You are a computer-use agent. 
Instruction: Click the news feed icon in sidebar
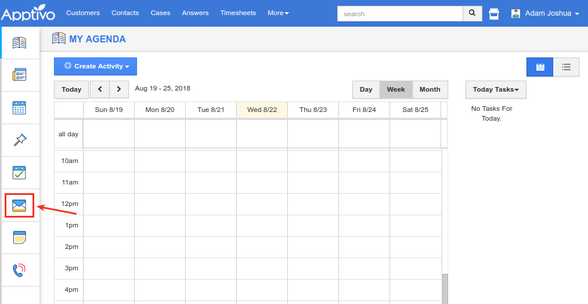[x=19, y=75]
